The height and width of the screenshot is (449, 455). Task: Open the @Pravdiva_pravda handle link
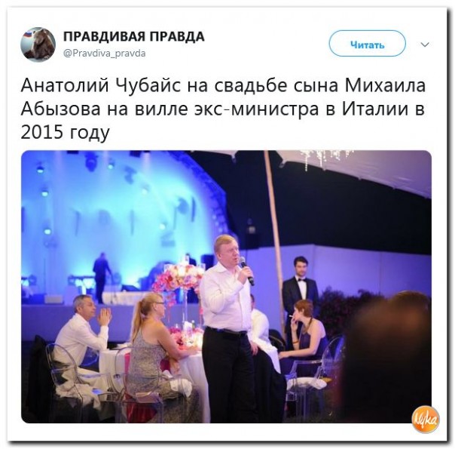(x=104, y=53)
